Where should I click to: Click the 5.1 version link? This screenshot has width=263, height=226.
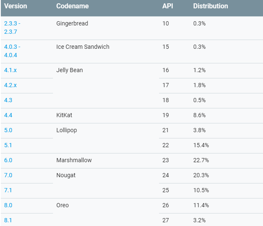pos(8,145)
